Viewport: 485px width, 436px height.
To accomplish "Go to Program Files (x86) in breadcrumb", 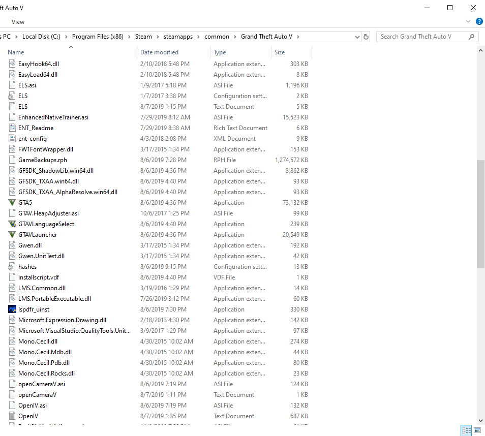I will click(98, 37).
